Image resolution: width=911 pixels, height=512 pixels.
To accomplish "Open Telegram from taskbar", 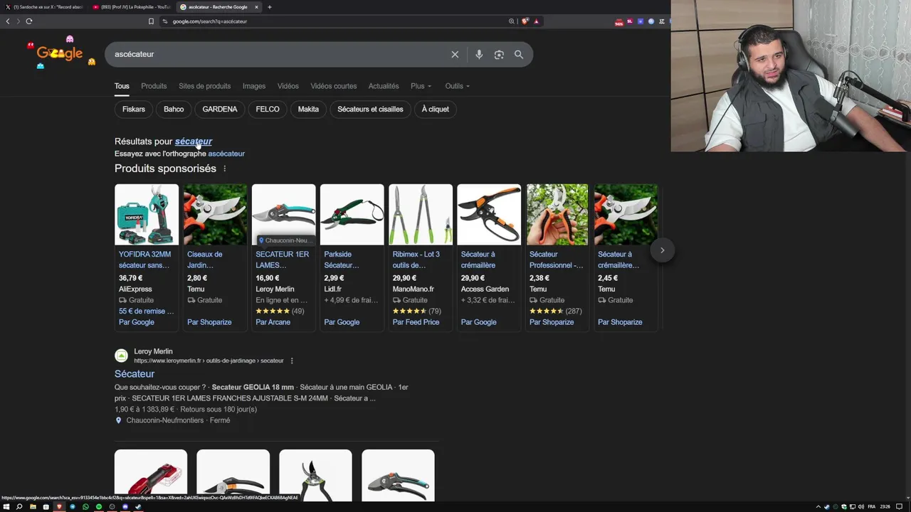I will (x=73, y=507).
